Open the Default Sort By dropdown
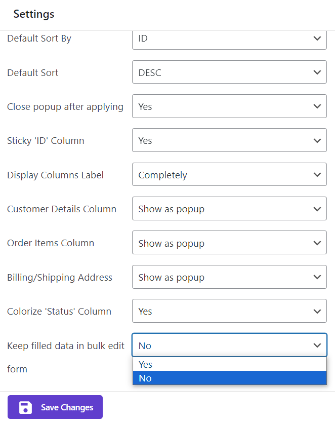The image size is (335, 422). [229, 39]
